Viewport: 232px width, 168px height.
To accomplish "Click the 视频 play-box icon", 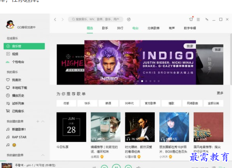I will (x=8, y=54).
